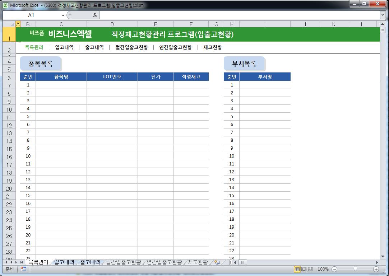Click vertical scrollbar down arrow
The height and width of the screenshot is (276, 389).
tap(383, 256)
